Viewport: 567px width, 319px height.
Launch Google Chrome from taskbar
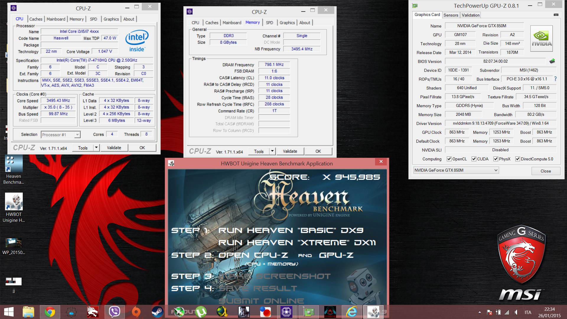(x=50, y=312)
